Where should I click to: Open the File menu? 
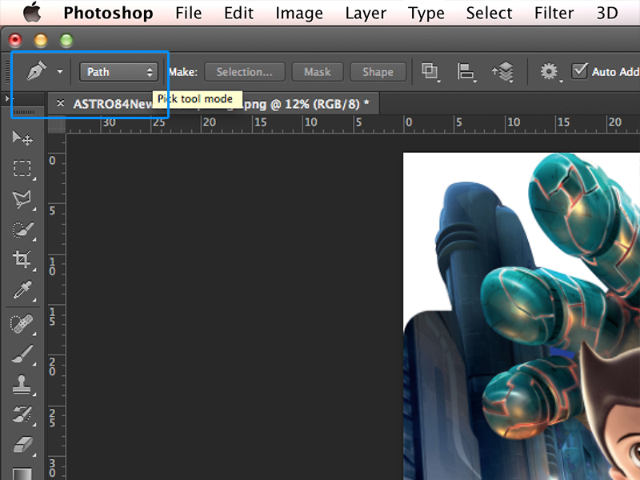click(x=189, y=13)
